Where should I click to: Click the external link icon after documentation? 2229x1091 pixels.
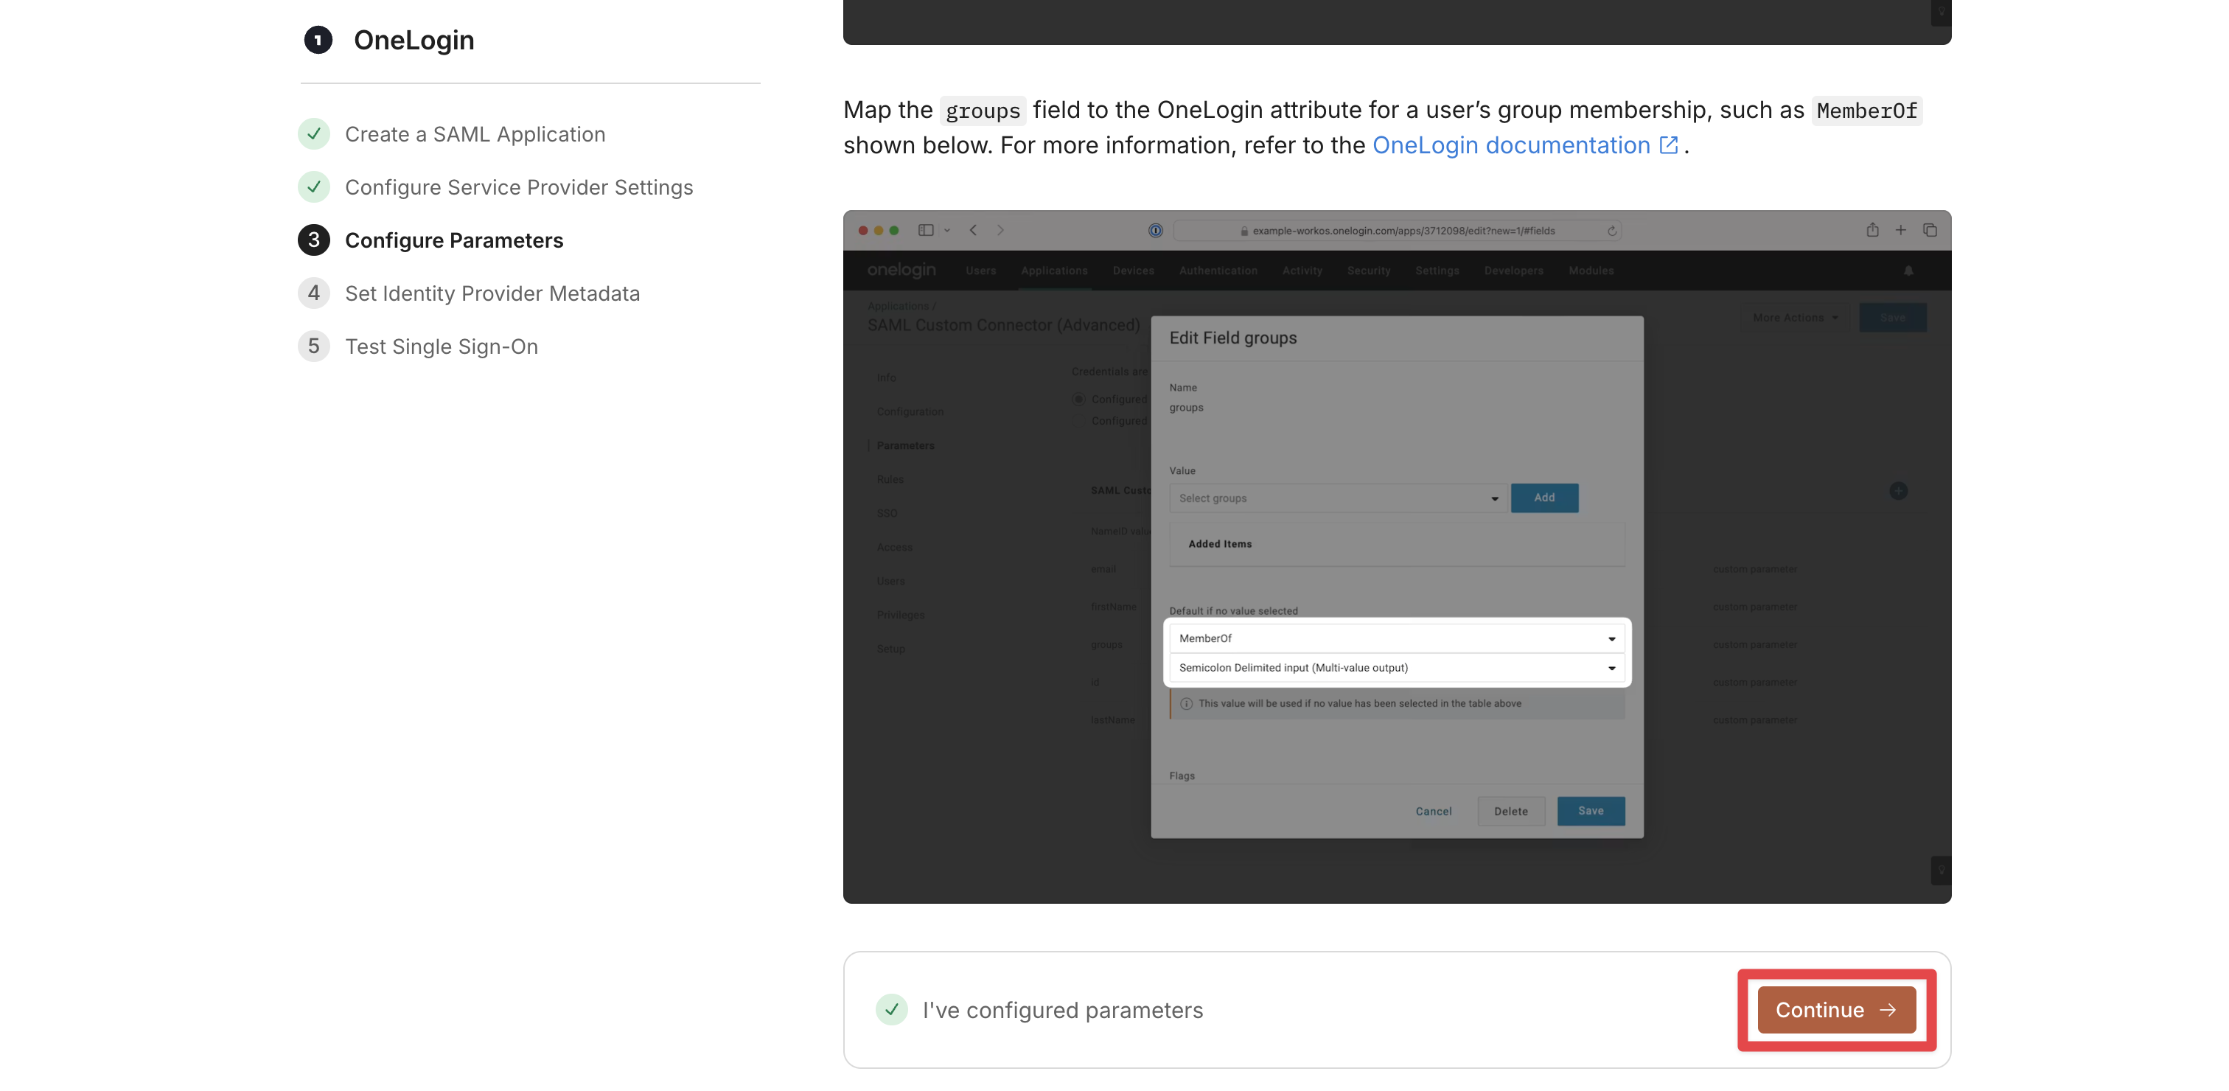(x=1668, y=145)
